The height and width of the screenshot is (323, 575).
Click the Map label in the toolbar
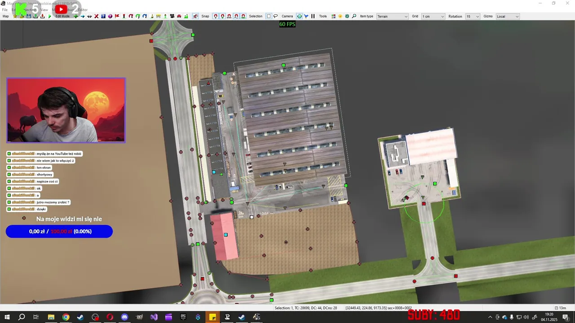pos(5,16)
